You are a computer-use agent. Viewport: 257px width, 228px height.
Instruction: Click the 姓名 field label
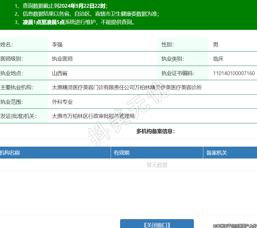point(6,45)
